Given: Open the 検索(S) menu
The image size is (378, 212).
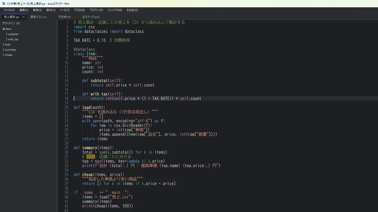Looking at the screenshot, I should 37,10.
